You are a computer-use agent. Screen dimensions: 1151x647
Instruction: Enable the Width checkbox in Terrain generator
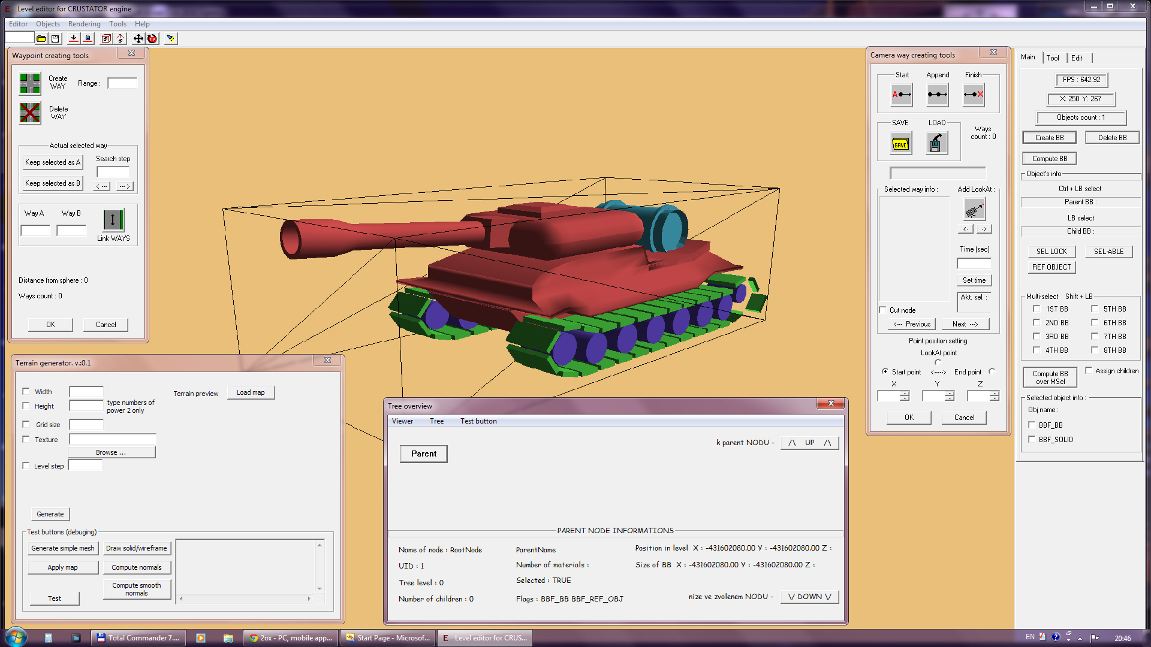26,391
